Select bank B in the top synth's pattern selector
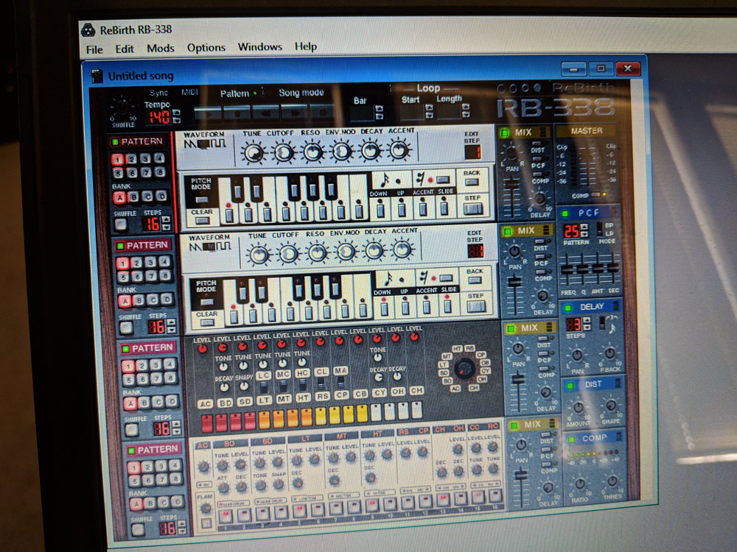 pos(133,197)
